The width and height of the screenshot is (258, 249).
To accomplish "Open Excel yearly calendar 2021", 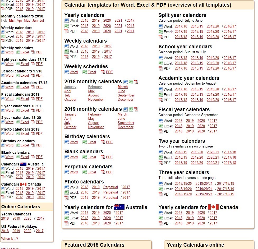I will (x=118, y=26).
